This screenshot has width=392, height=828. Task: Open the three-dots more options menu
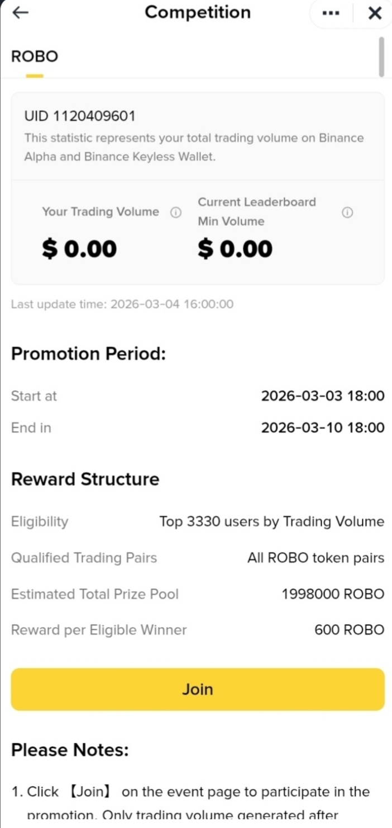pos(331,13)
